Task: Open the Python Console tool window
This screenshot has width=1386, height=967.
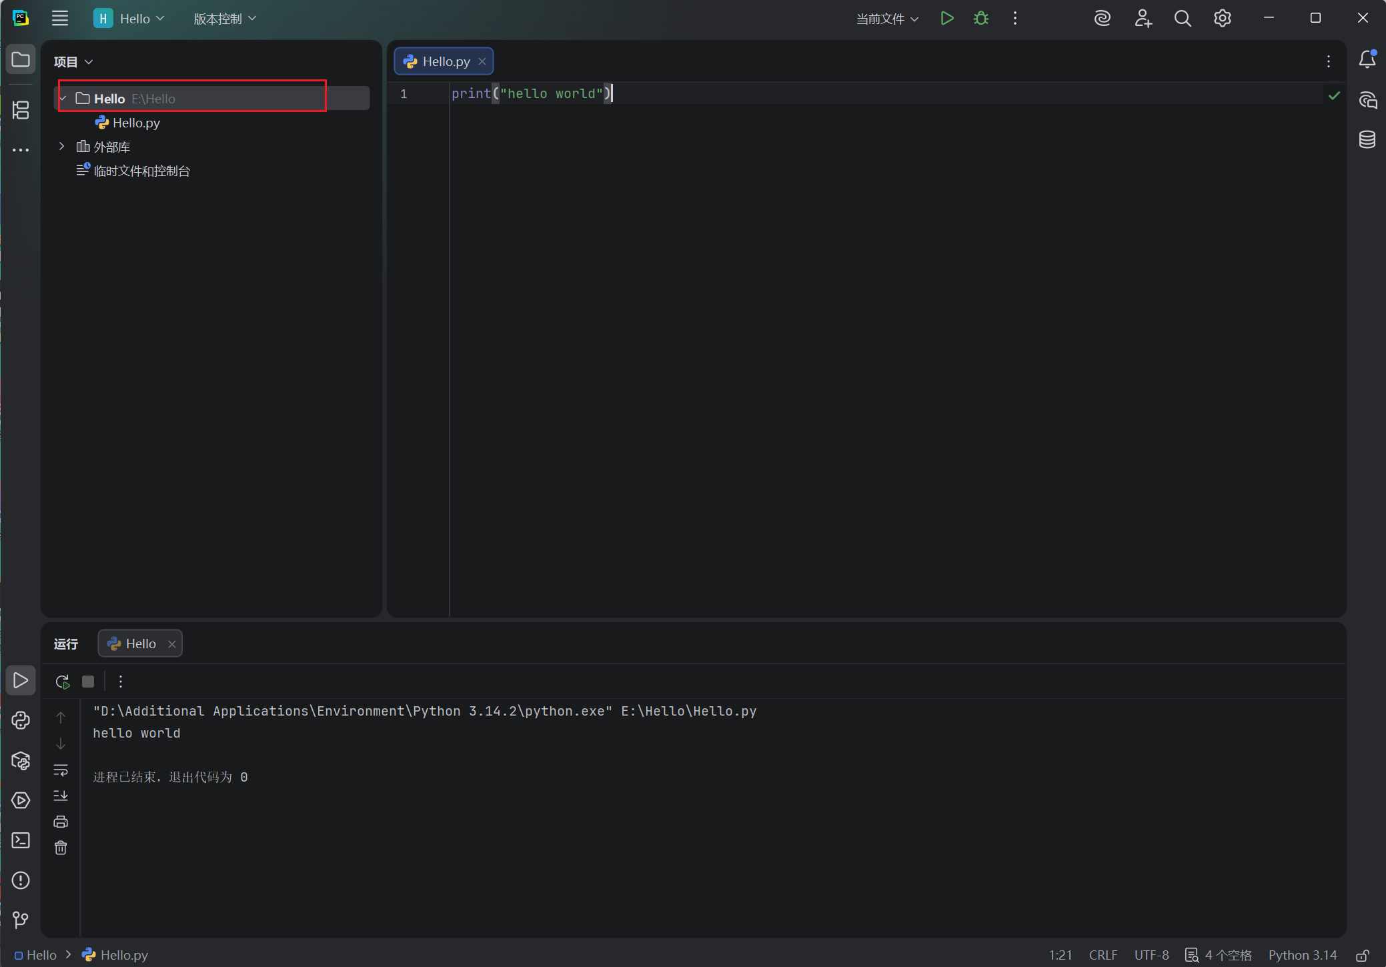Action: coord(21,720)
